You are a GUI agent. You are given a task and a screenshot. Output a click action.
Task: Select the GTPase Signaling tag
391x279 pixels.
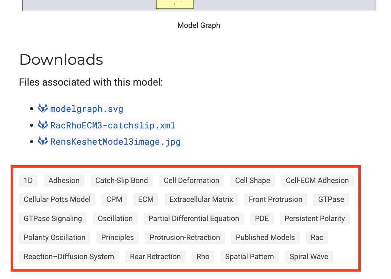click(53, 218)
